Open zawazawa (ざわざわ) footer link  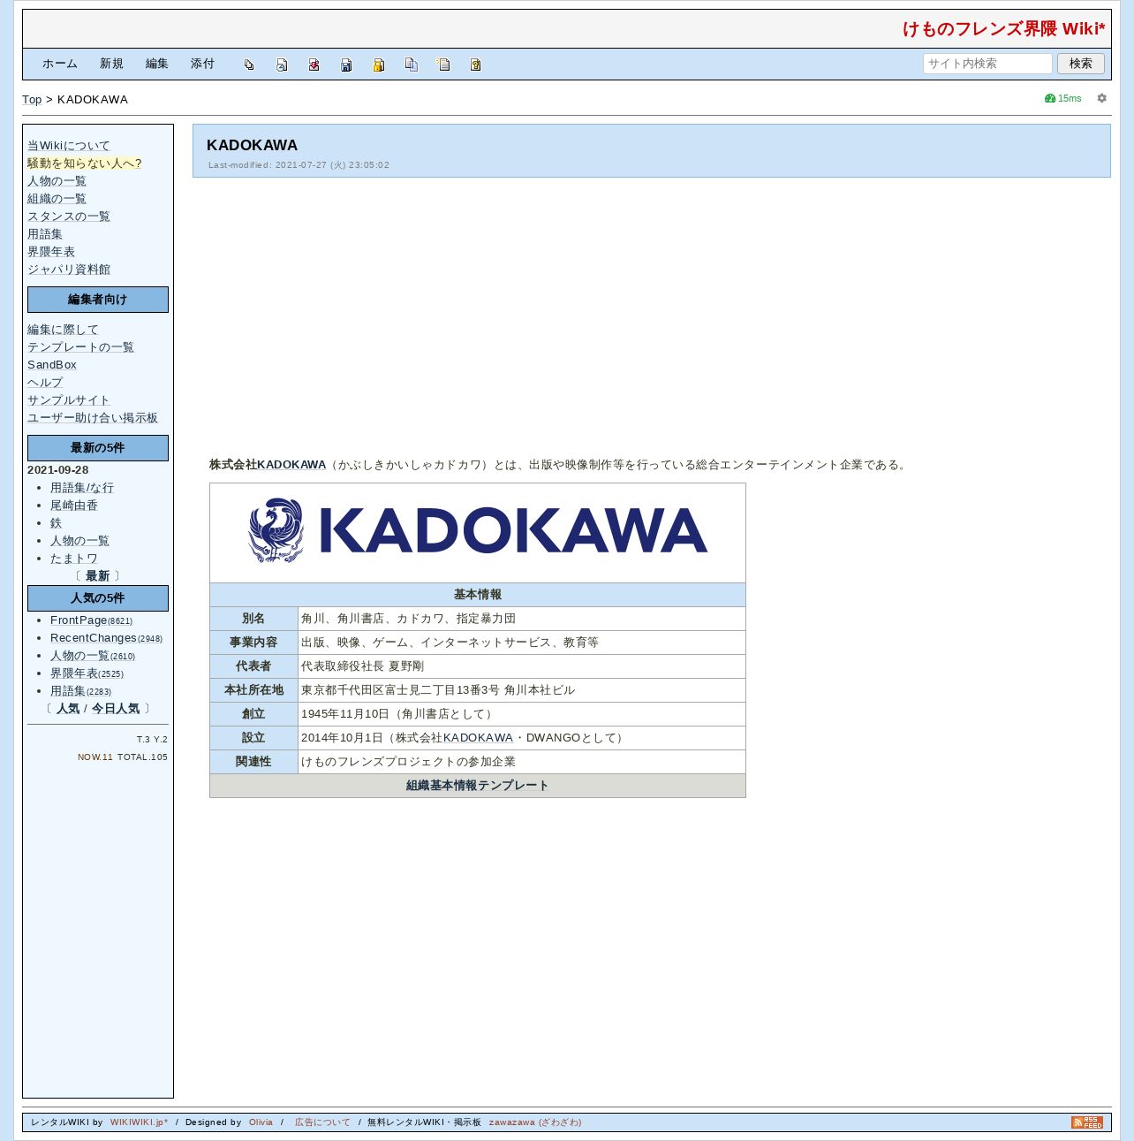(x=535, y=1122)
